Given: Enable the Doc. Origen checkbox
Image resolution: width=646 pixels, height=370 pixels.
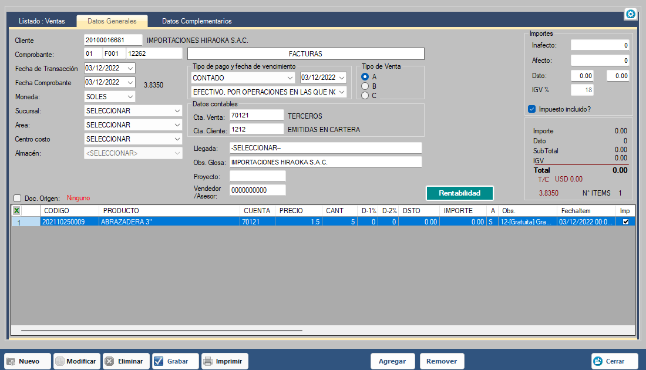Looking at the screenshot, I should (x=17, y=198).
